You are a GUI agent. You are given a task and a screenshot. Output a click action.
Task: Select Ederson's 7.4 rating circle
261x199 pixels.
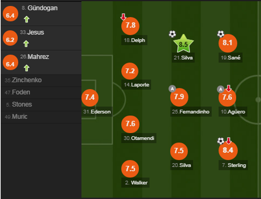(x=90, y=98)
